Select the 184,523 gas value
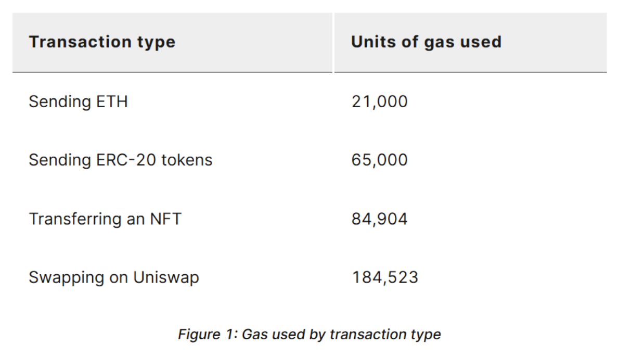 [385, 277]
